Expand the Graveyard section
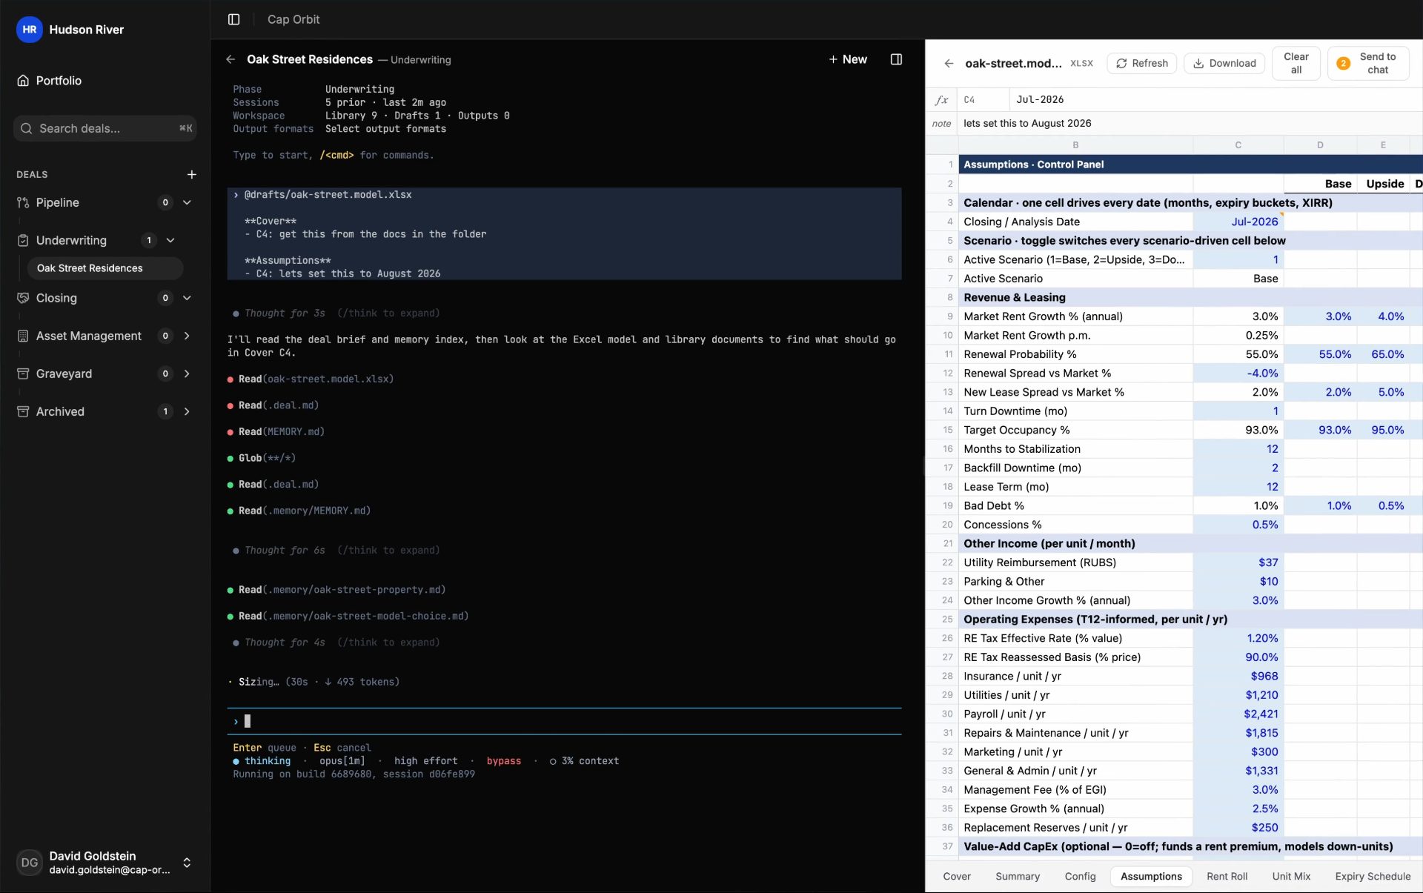Screen dimensions: 1423x893 [187, 374]
